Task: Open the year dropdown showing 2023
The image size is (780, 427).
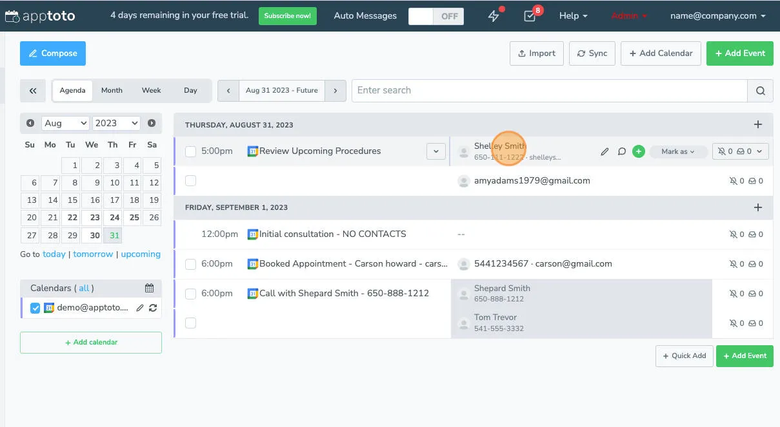Action: click(x=116, y=122)
